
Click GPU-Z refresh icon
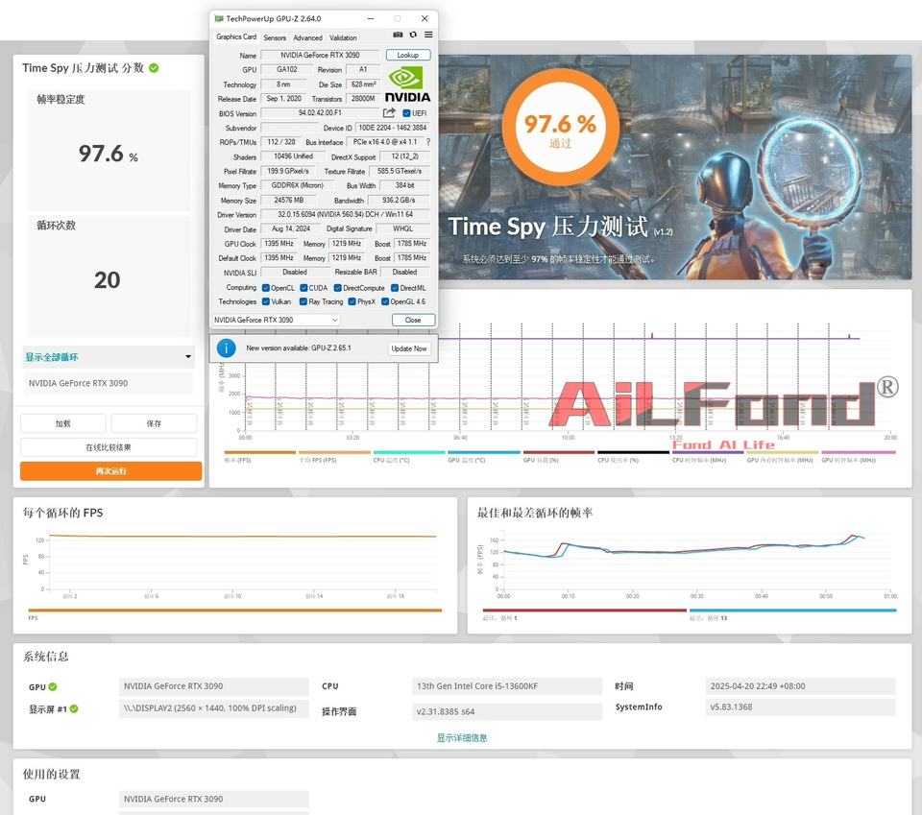pyautogui.click(x=413, y=35)
